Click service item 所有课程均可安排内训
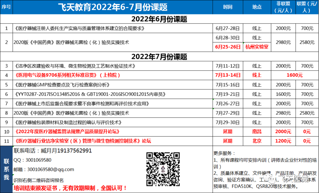The image size is (319, 193). click(265, 163)
